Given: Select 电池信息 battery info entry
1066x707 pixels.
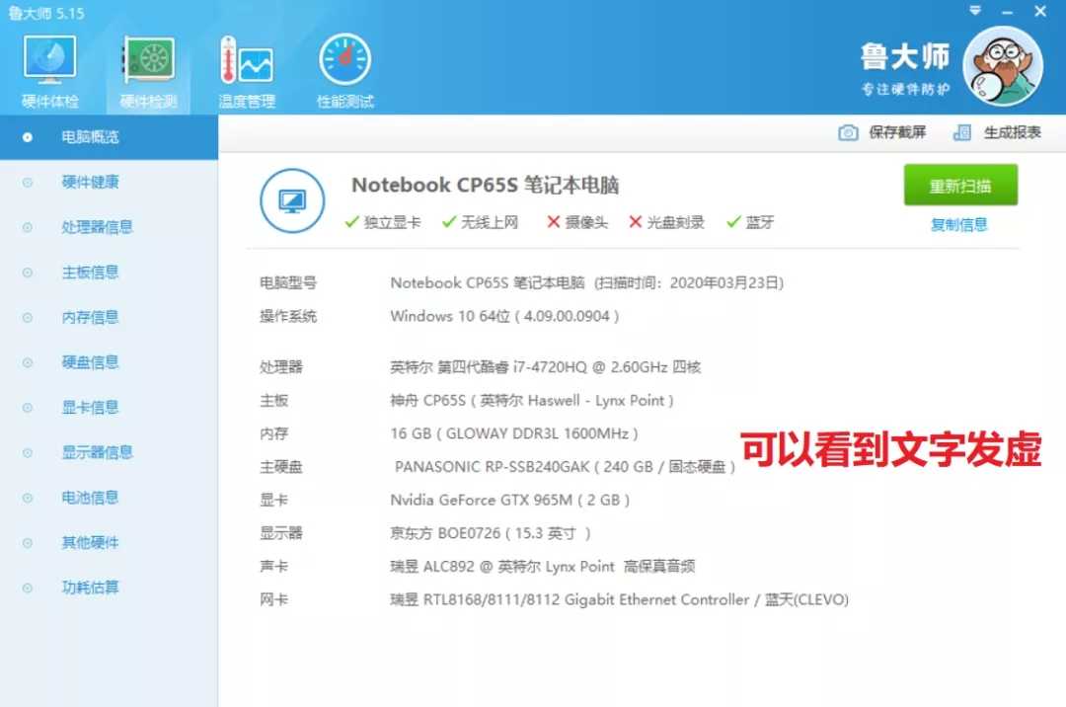Looking at the screenshot, I should (x=90, y=498).
